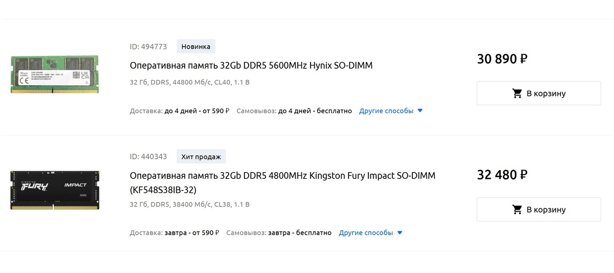View black Kingston Fury module image
614x273 pixels.
(55, 190)
